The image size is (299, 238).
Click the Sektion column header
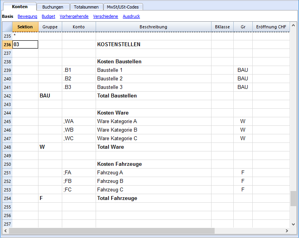tap(25, 27)
